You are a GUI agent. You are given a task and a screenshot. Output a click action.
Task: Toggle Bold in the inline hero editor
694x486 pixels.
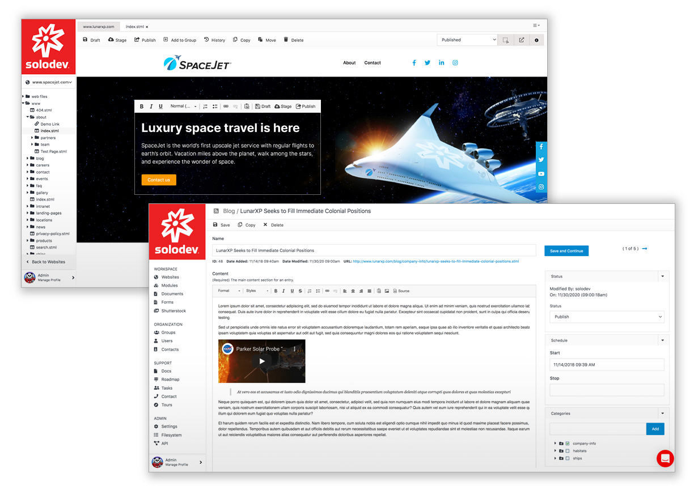tap(142, 106)
